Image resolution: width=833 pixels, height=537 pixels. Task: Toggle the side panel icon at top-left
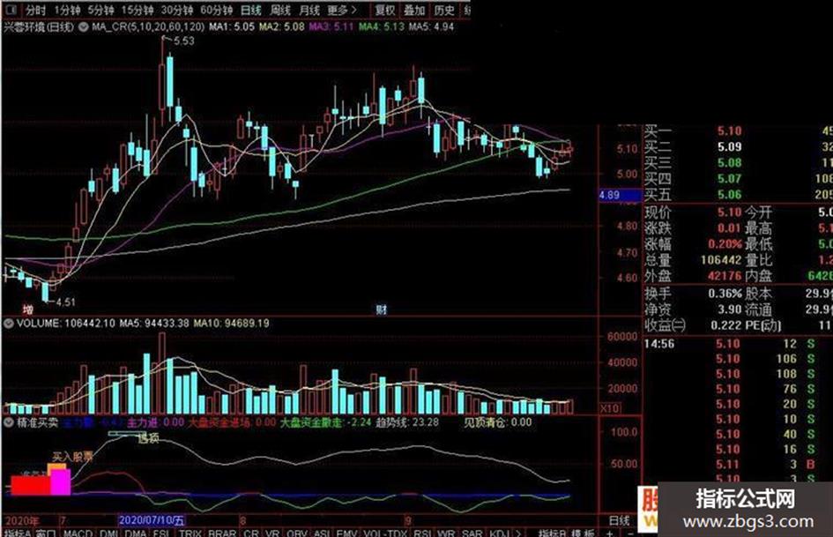coord(11,10)
